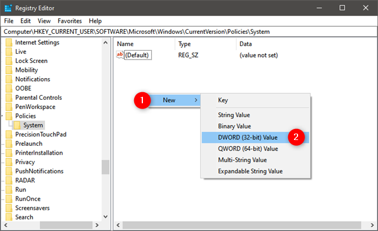Click the Internet Settings folder icon
Viewport: 378px width, 231px height.
[9, 43]
